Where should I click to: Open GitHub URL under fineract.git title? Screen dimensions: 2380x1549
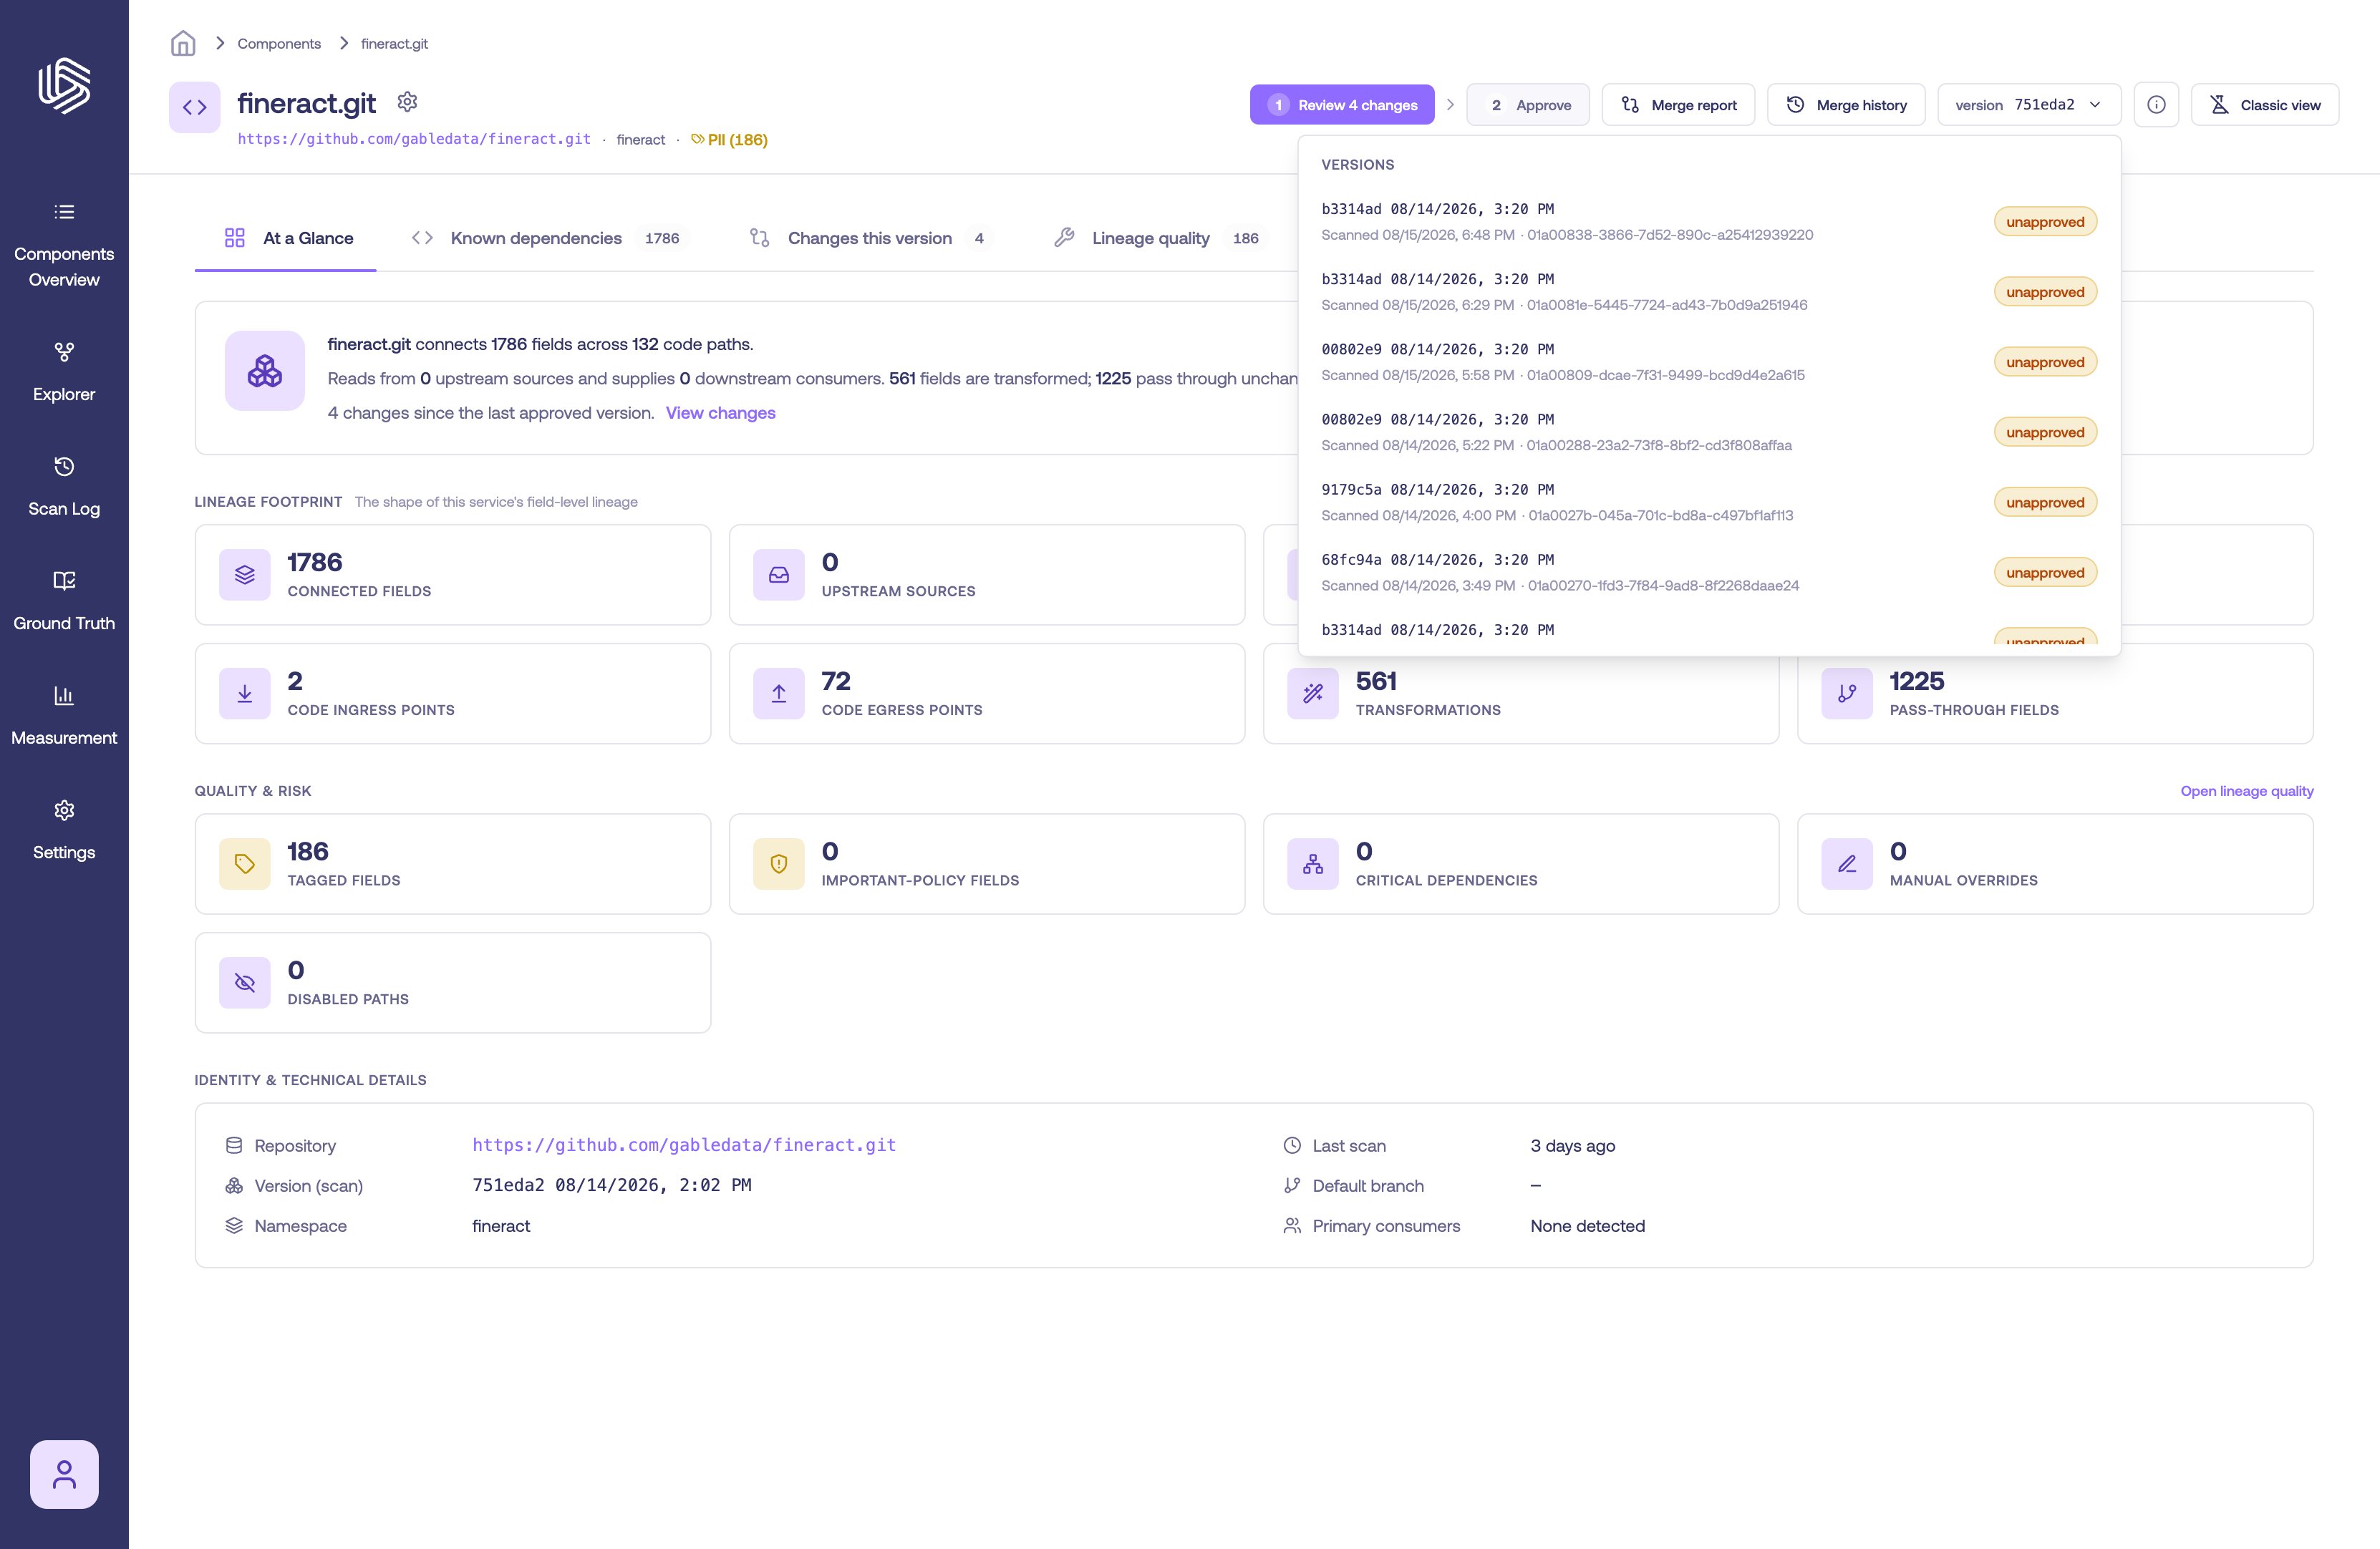414,139
